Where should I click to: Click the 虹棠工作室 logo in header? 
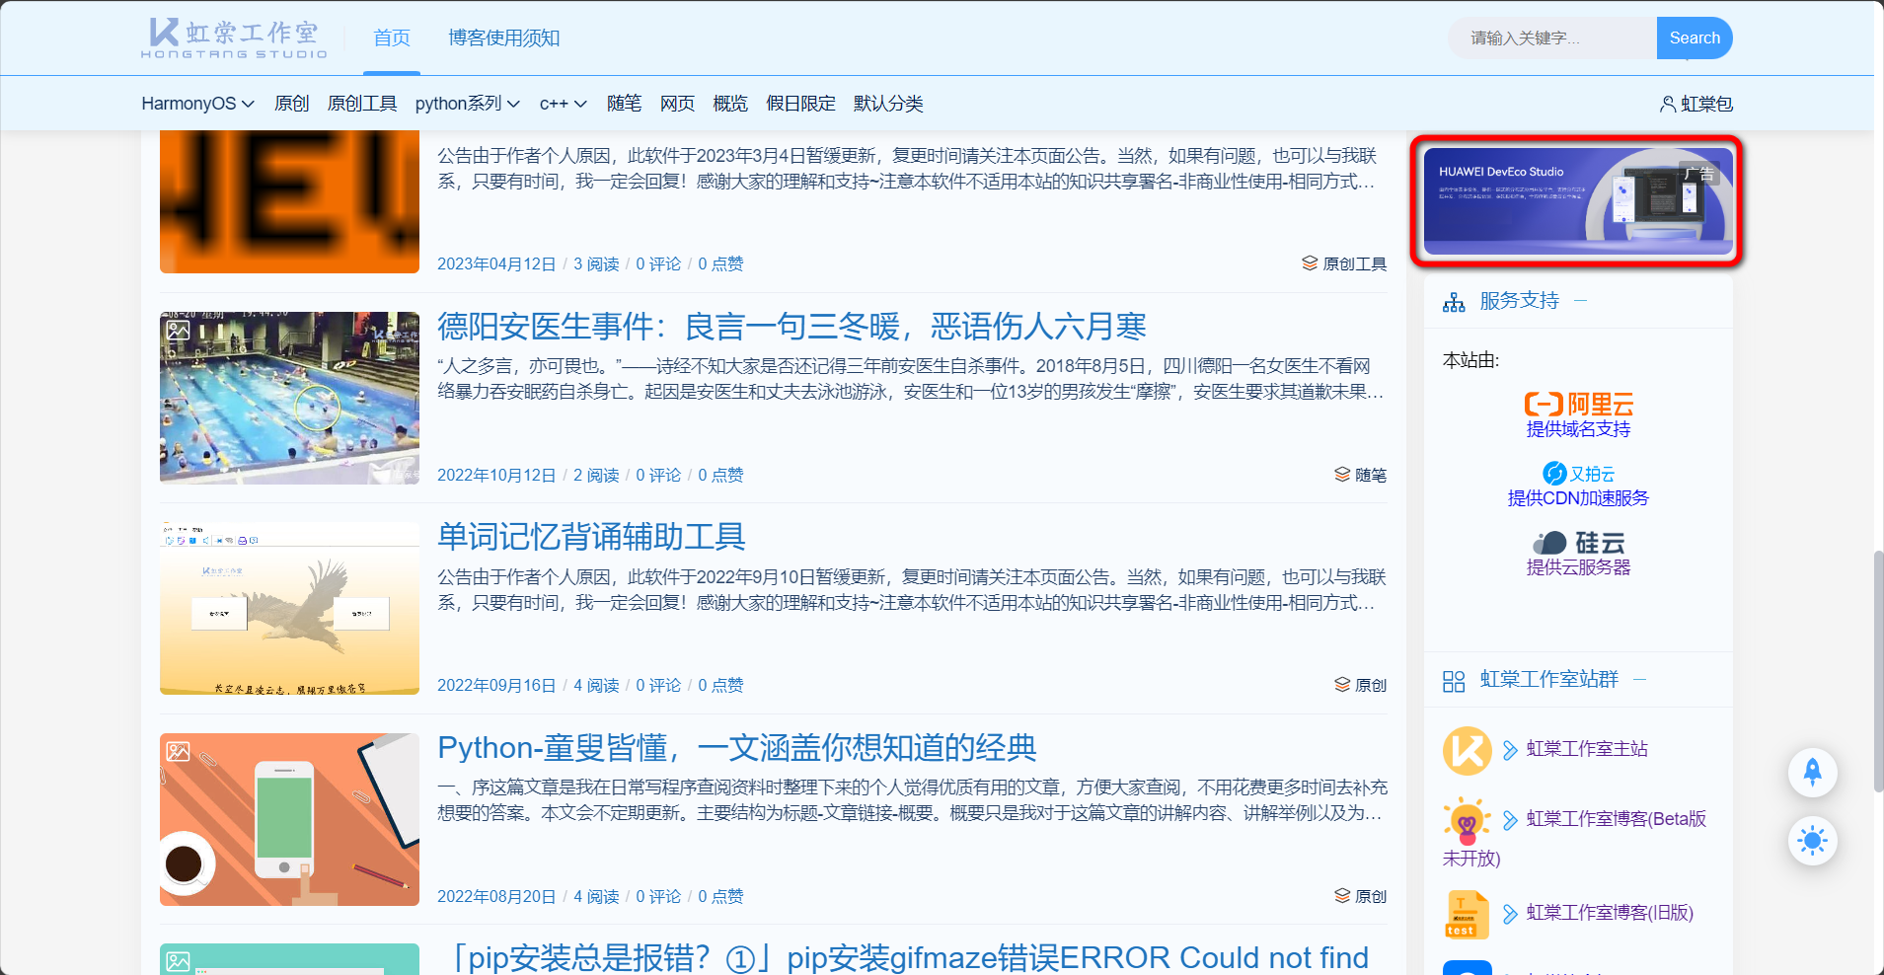pyautogui.click(x=234, y=38)
